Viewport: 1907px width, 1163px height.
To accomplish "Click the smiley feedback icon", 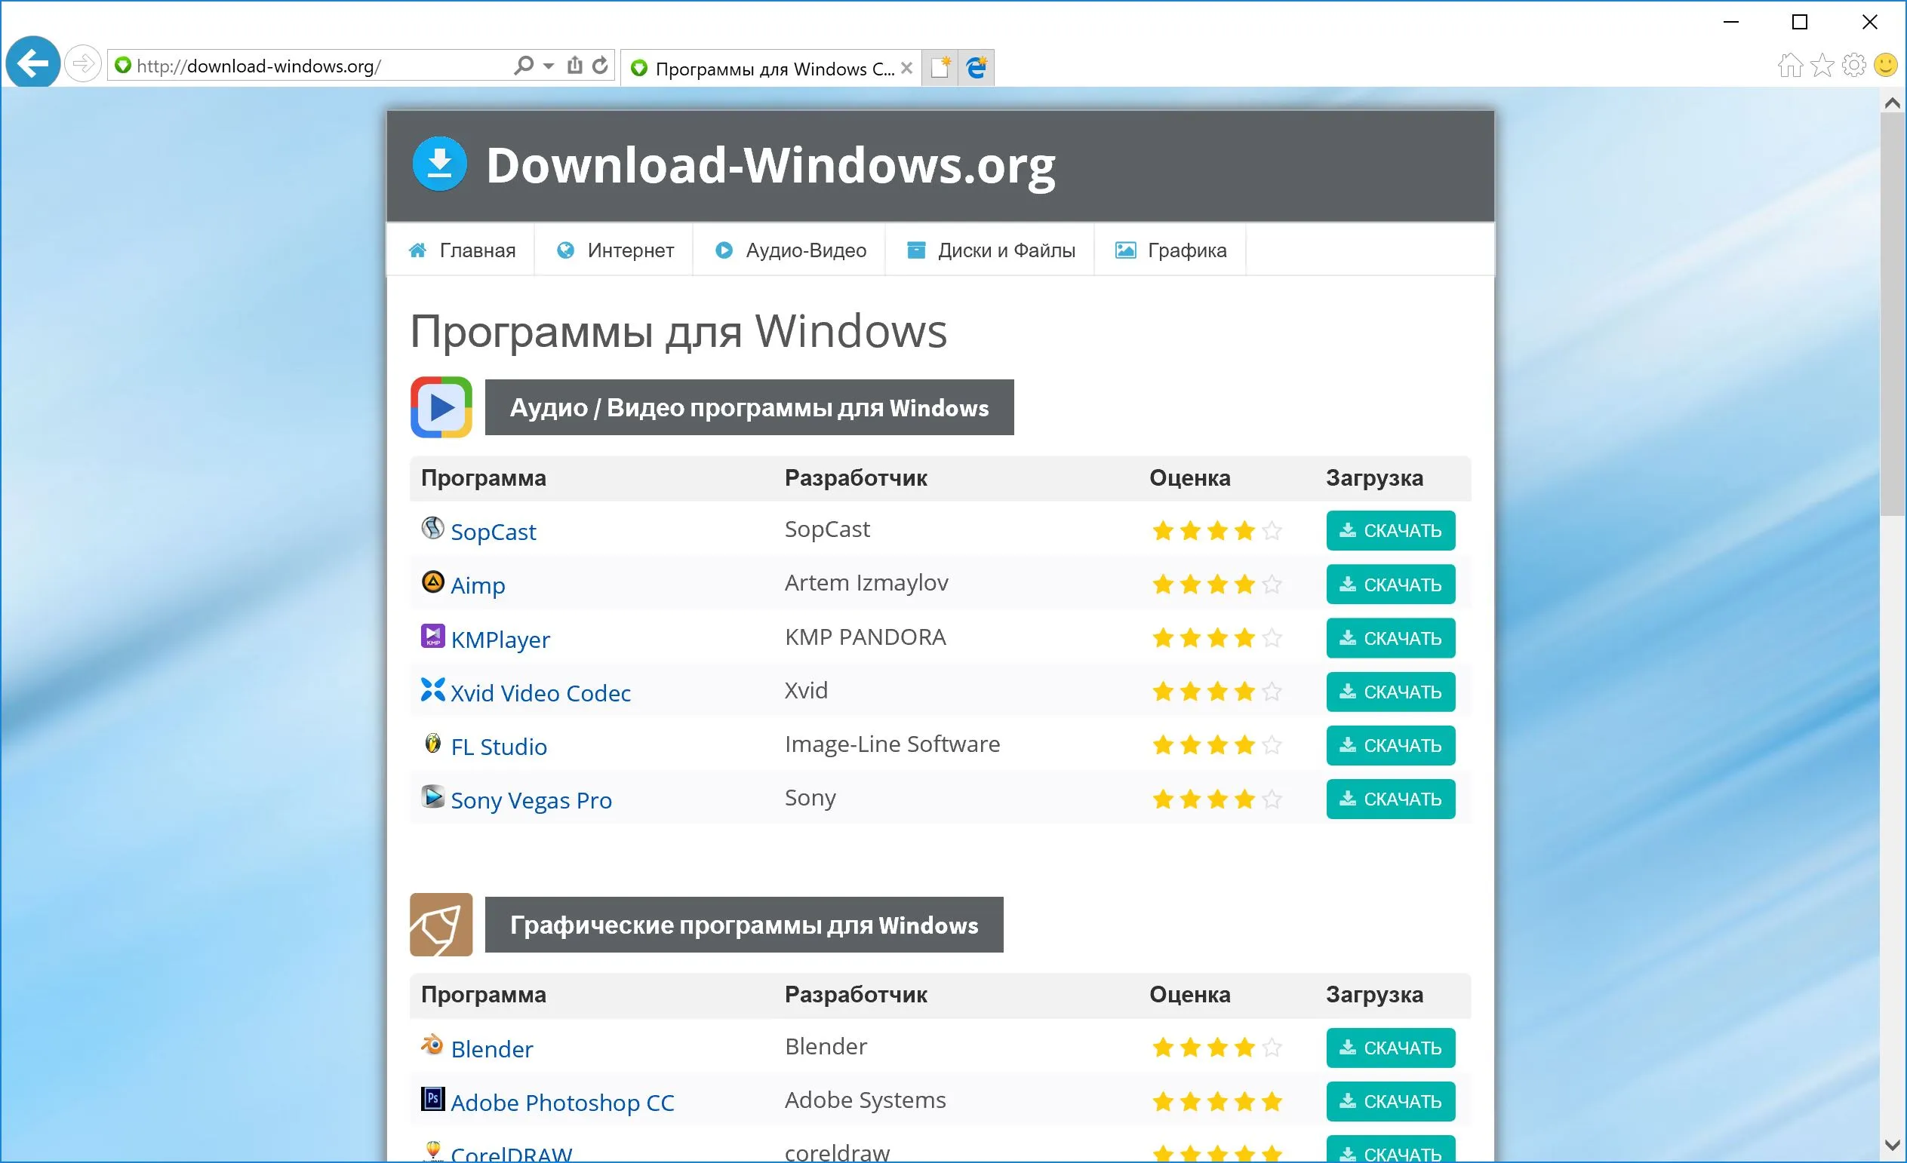I will coord(1886,65).
